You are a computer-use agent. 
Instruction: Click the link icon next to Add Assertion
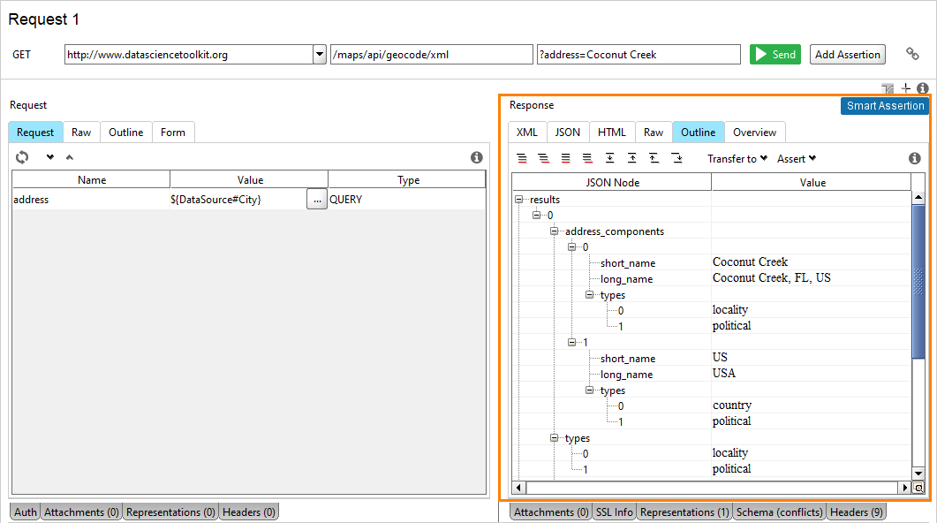[912, 54]
